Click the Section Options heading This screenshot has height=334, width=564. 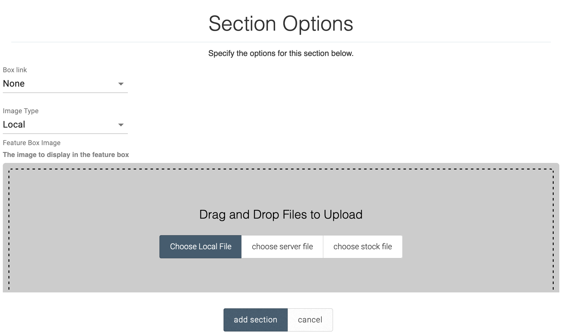pyautogui.click(x=281, y=24)
